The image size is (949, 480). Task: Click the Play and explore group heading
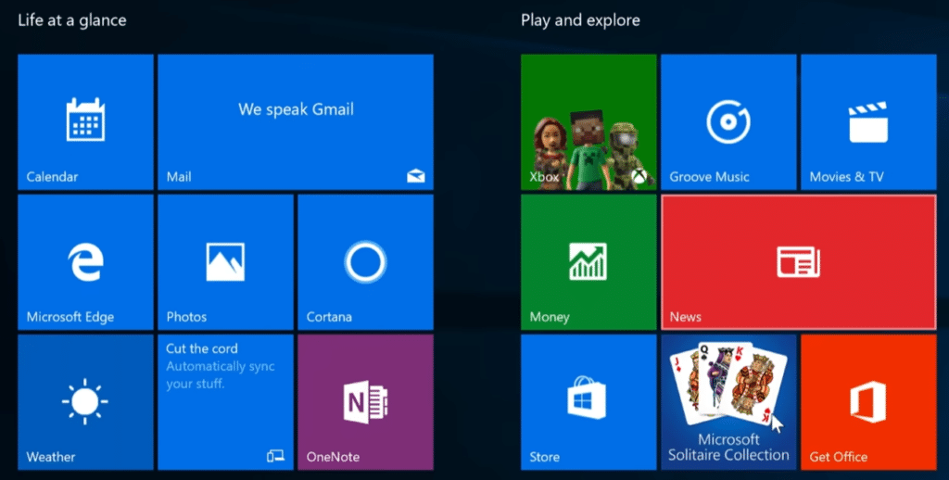click(x=580, y=20)
